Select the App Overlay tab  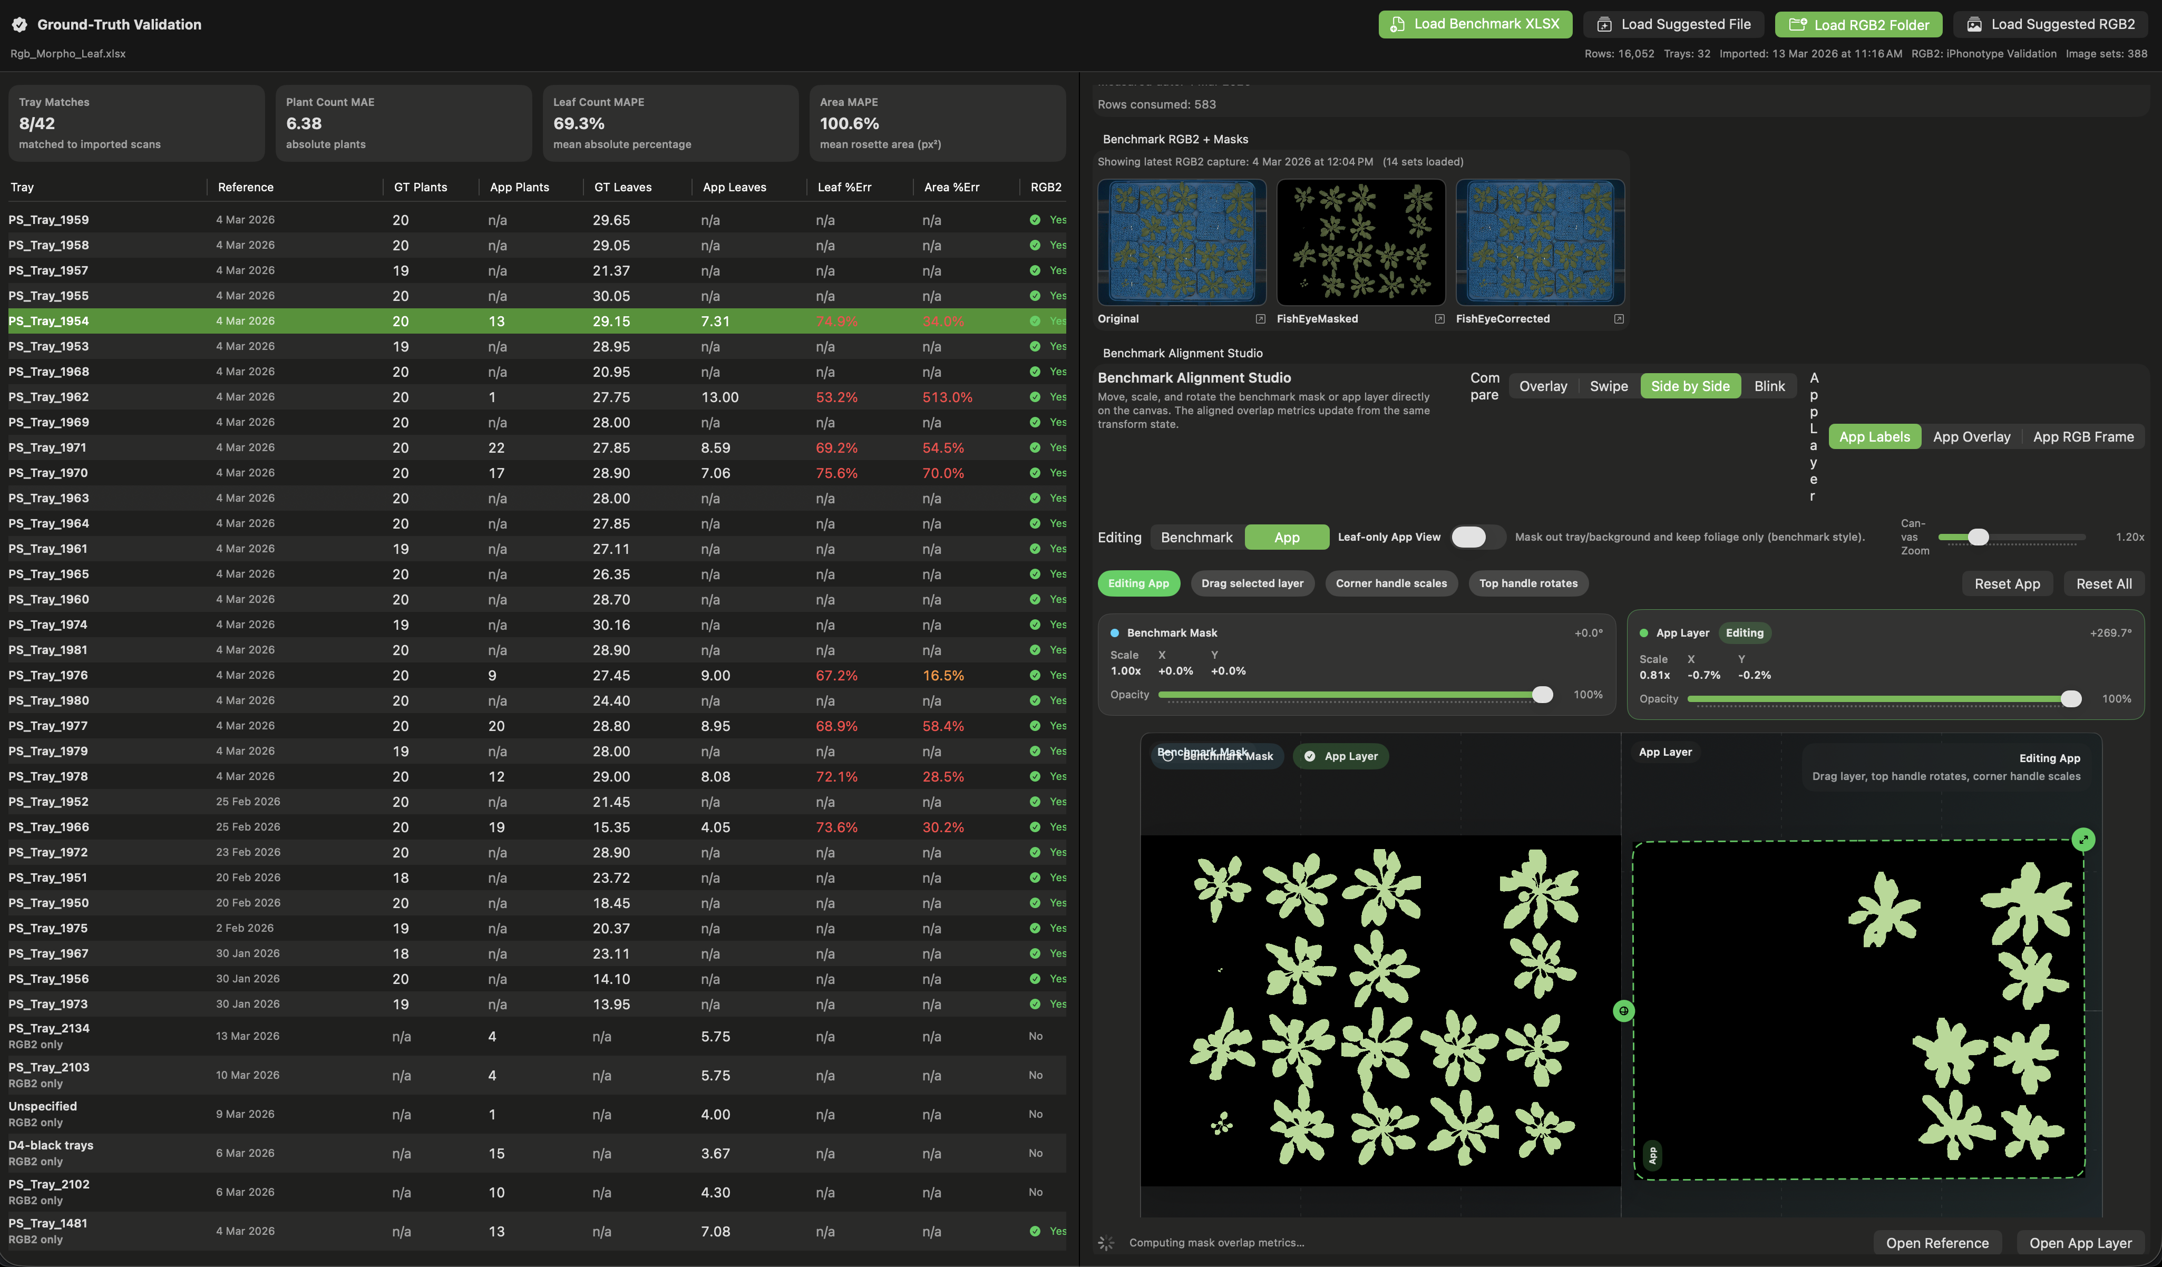tap(1972, 436)
